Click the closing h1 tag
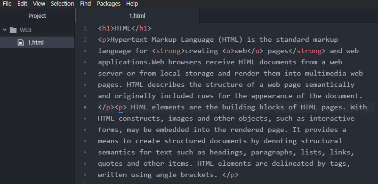The width and height of the screenshot is (378, 184). click(141, 28)
